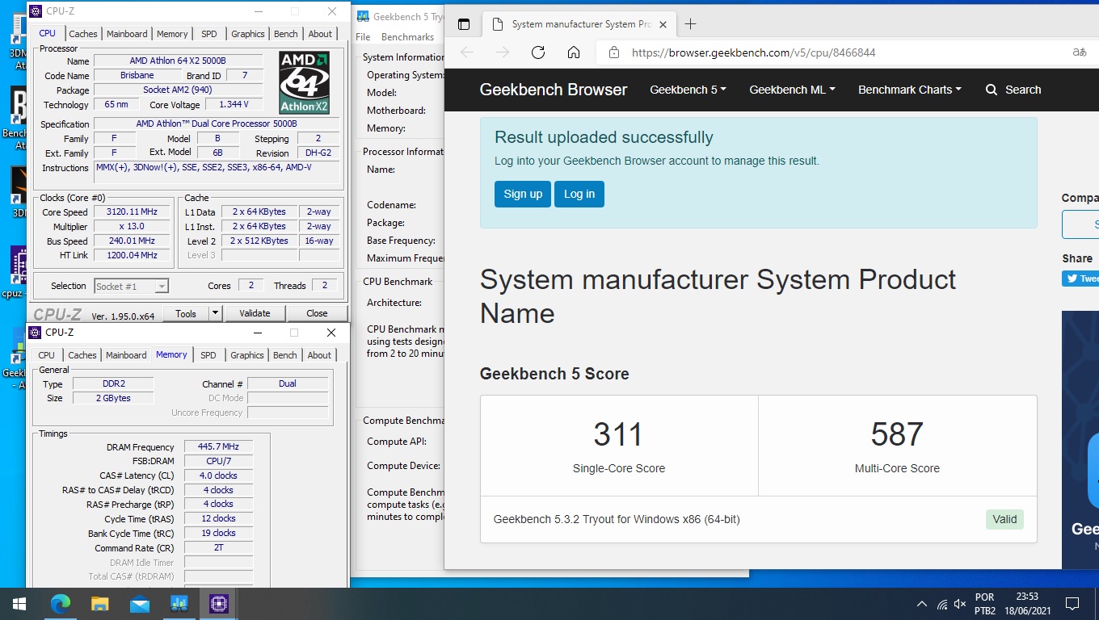Click the arrow beside the Tools button
1099x620 pixels.
pos(215,313)
